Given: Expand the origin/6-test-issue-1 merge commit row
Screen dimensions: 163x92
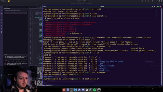Looking at the screenshot, I should point(16,62).
